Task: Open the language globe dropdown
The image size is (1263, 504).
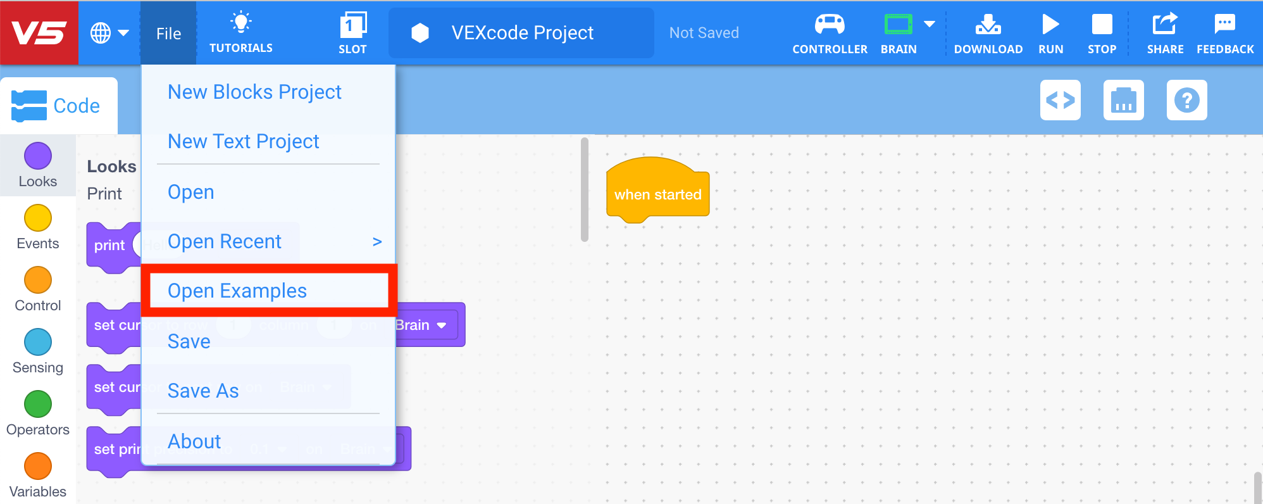Action: [x=109, y=33]
